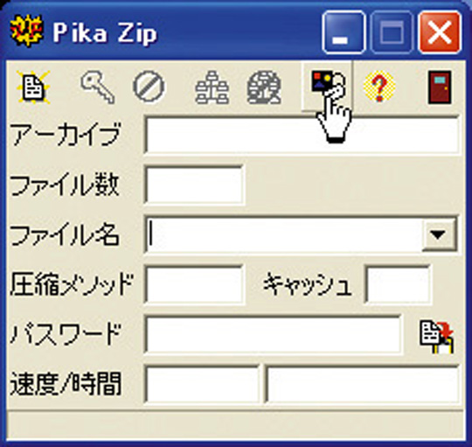Expand the ファイル名 dropdown arrow
The width and height of the screenshot is (472, 447).
[439, 234]
